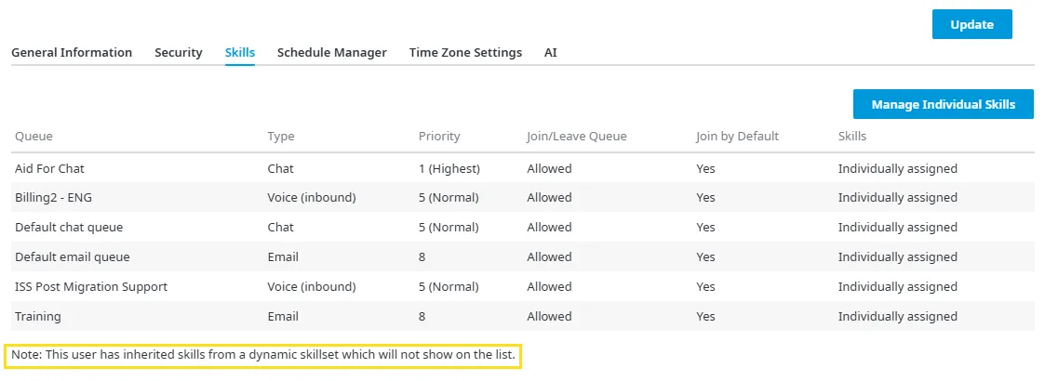
Task: Click the Join/Leave Queue column header
Action: coord(577,136)
